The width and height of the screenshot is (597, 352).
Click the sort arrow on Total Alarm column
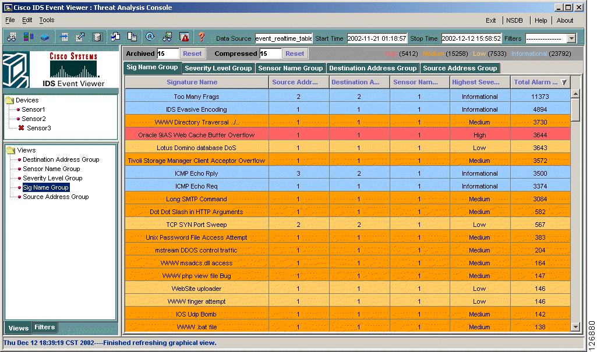(564, 82)
